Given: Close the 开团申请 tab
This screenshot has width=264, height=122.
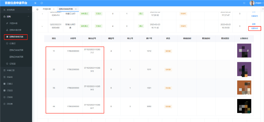Looking at the screenshot, I should (x=54, y=9).
